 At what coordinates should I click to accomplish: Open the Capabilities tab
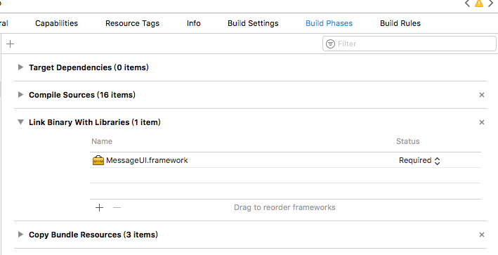[x=56, y=23]
